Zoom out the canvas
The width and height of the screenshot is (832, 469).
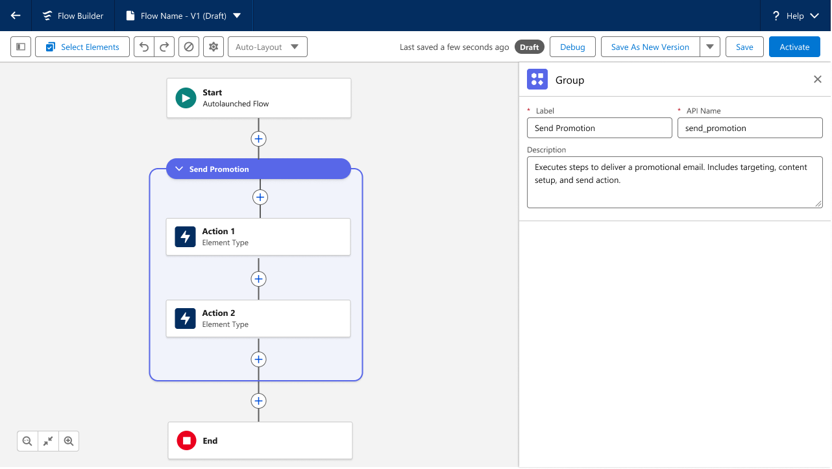pyautogui.click(x=27, y=441)
